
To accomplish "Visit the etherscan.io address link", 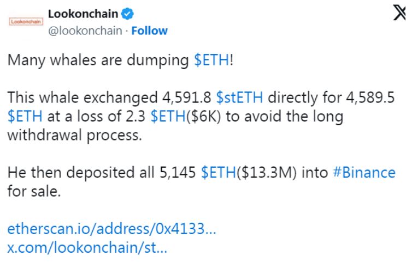I will tap(111, 229).
